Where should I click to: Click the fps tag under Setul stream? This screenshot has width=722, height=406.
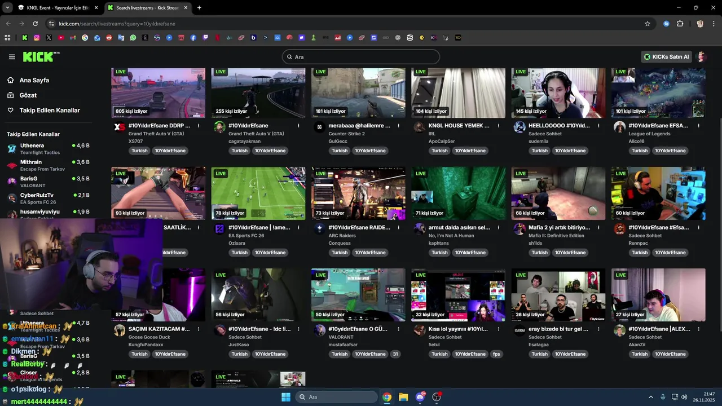[496, 354]
